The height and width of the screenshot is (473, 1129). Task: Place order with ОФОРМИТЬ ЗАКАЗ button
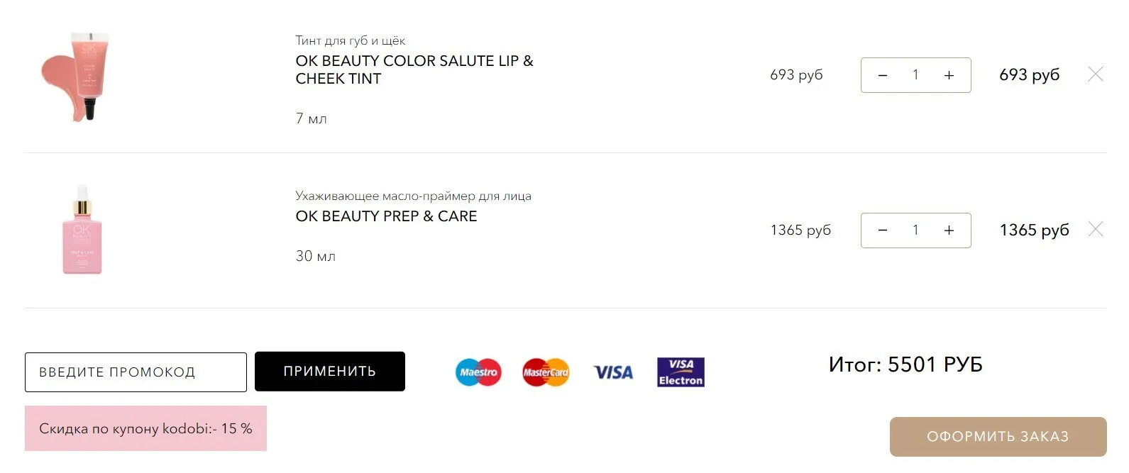[998, 437]
